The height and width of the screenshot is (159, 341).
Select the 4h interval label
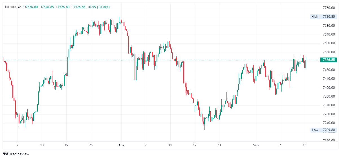coord(19,7)
